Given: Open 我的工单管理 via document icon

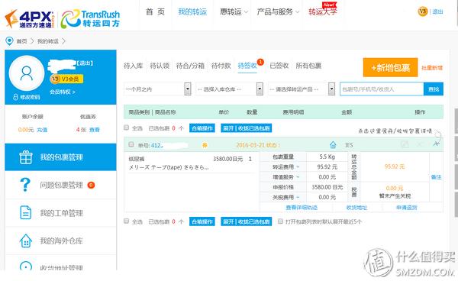Looking at the screenshot, I should [x=26, y=212].
